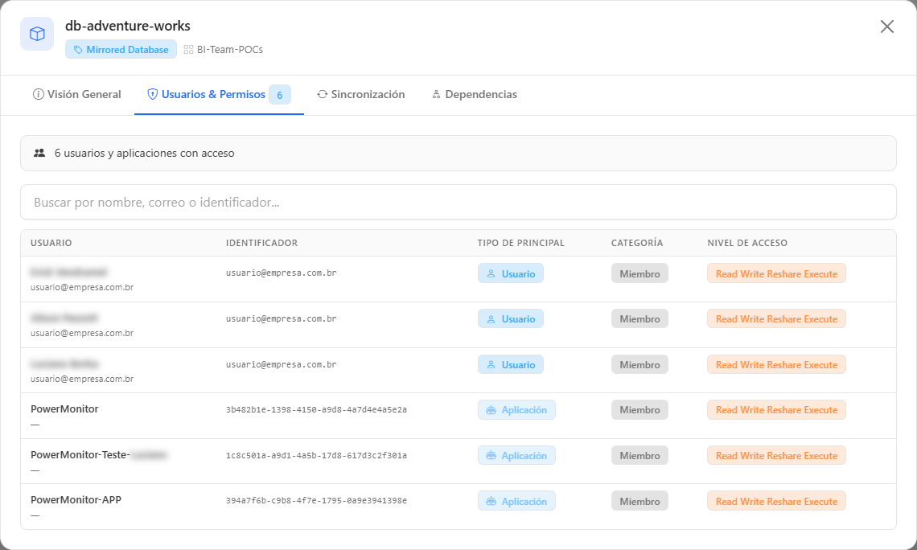Select the PowerMonitor user name

[64, 409]
